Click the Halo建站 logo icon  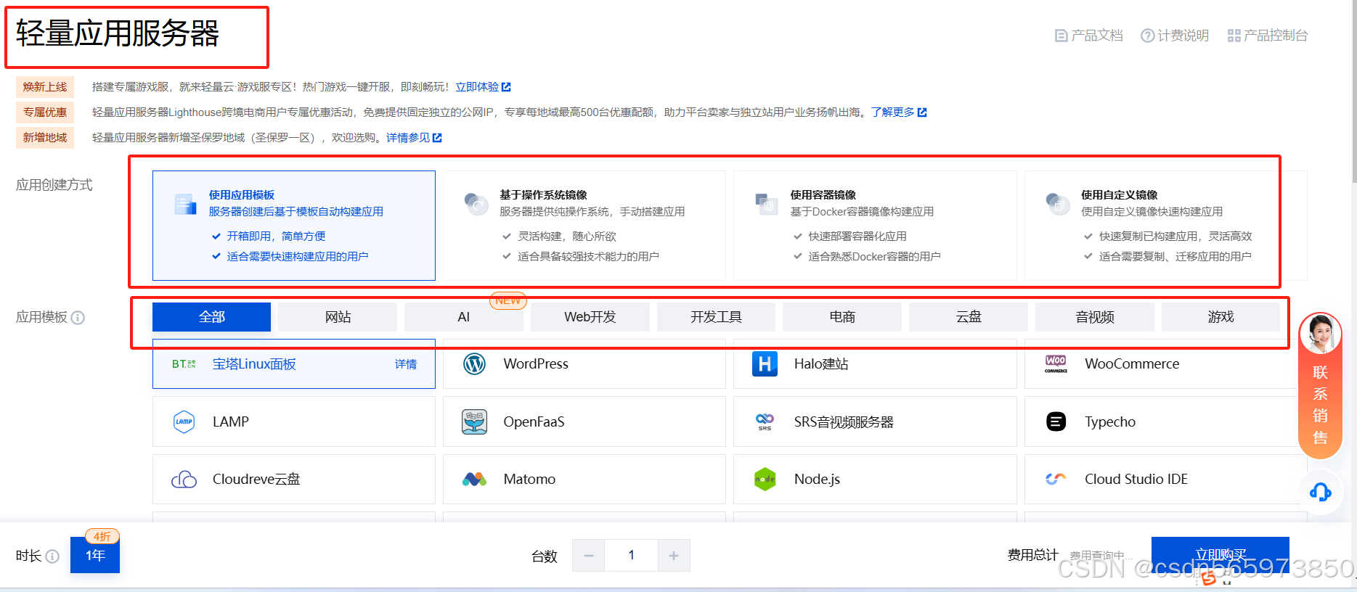[765, 363]
